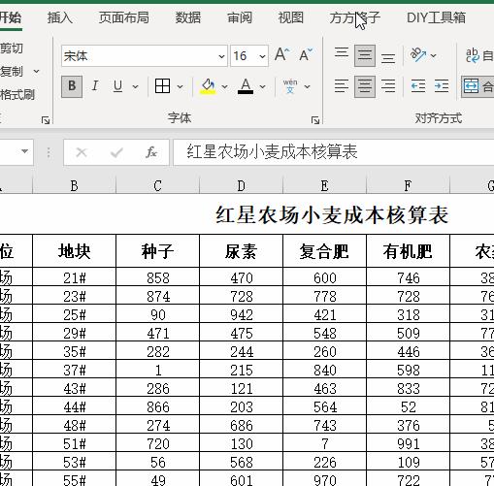494x486 pixels.
Task: Select column C header
Action: (x=157, y=186)
